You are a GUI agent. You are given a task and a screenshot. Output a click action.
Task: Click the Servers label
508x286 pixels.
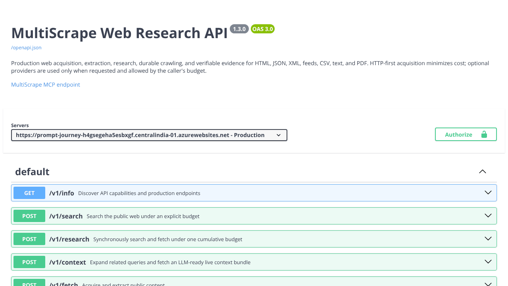click(20, 126)
